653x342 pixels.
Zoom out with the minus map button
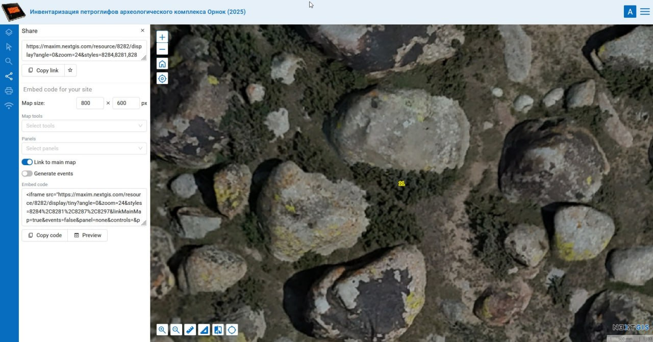point(162,49)
